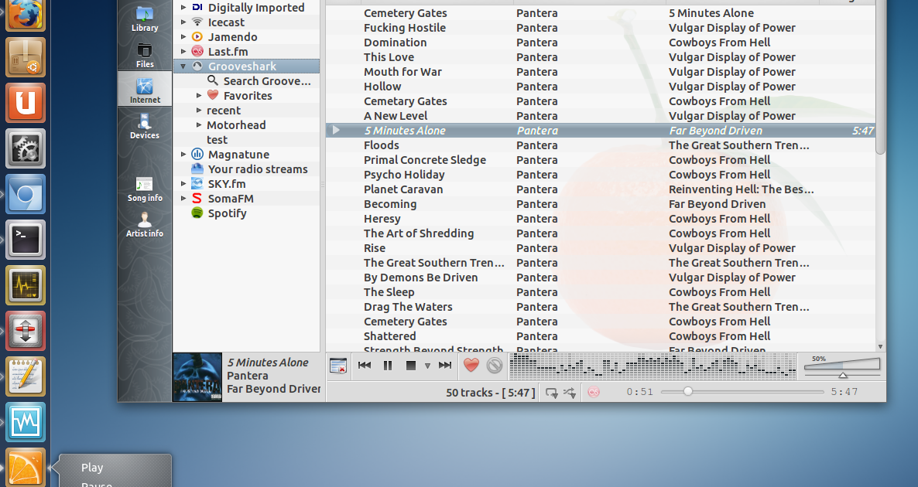Viewport: 918px width, 487px height.
Task: Switch to the Devices tab
Action: point(145,124)
